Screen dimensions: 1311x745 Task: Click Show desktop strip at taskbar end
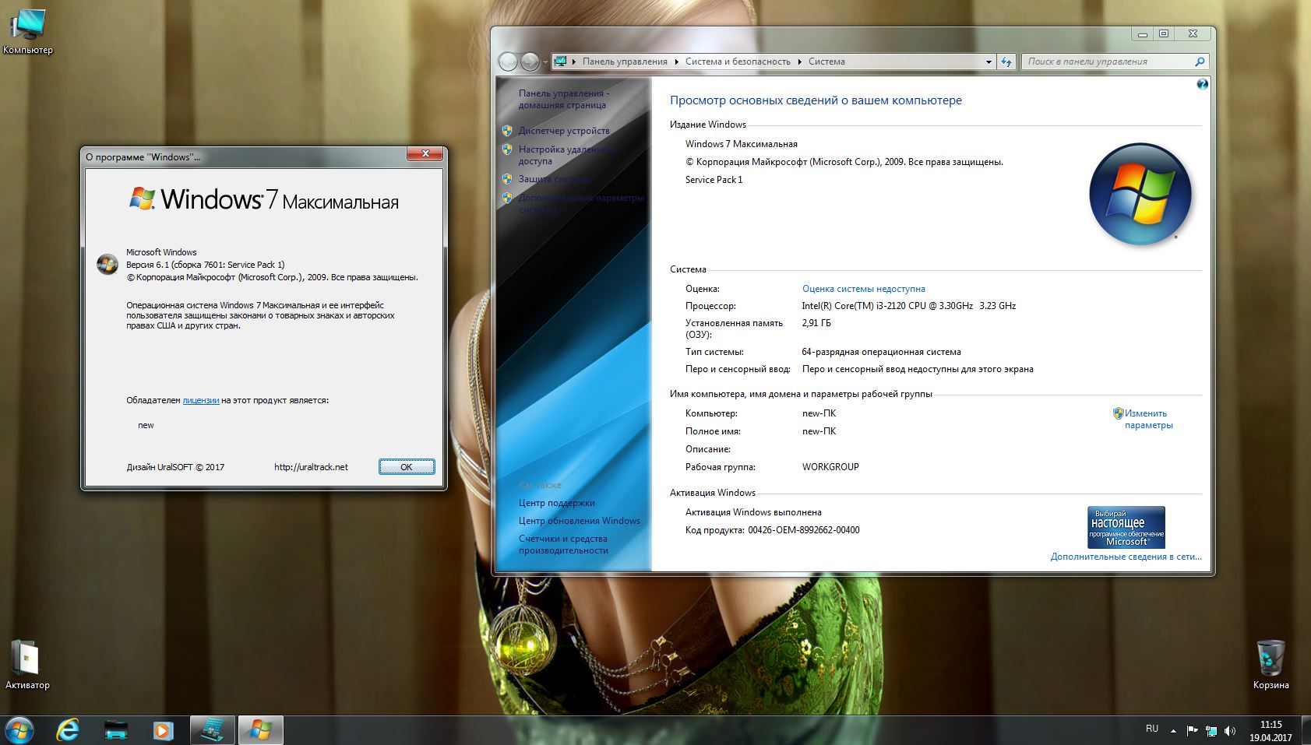coord(1305,730)
